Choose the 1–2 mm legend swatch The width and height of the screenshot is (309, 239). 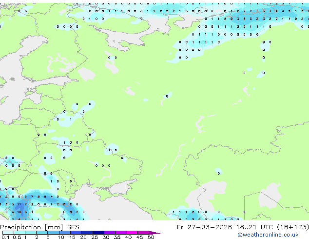tap(31, 233)
